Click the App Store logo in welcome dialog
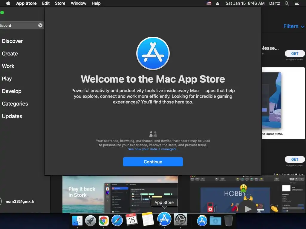This screenshot has height=229, width=306. 153,53
